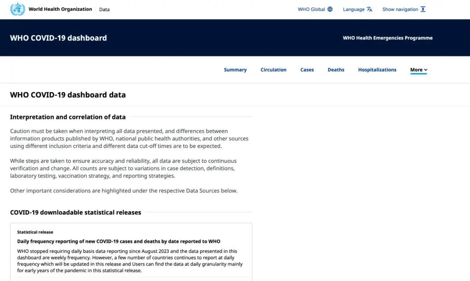Go to the Cases tab
This screenshot has height=281, width=470.
tap(307, 70)
